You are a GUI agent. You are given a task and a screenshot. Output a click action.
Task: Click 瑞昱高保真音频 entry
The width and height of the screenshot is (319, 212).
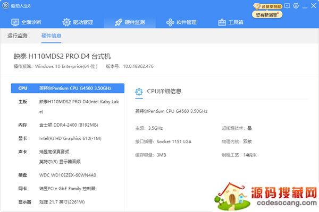click(54, 152)
